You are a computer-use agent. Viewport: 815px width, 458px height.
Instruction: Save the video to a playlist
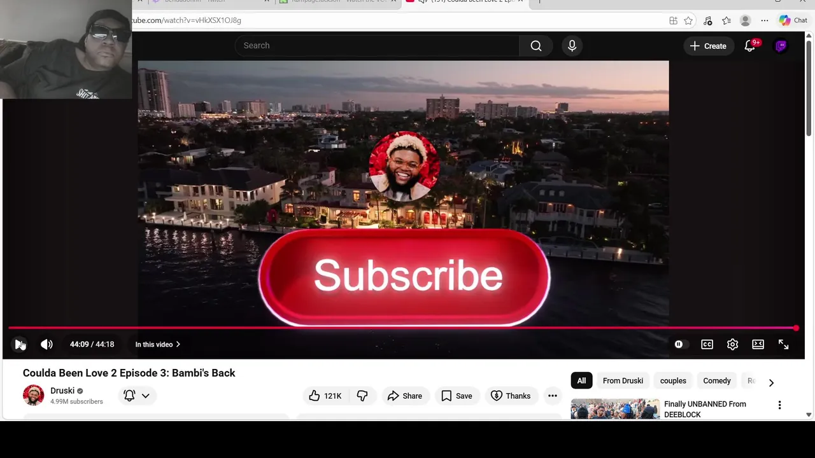[x=457, y=396]
